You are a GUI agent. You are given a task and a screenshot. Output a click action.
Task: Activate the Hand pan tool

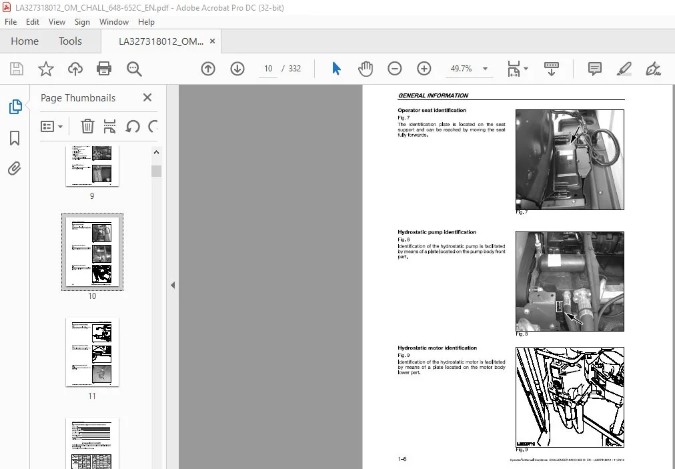[365, 69]
